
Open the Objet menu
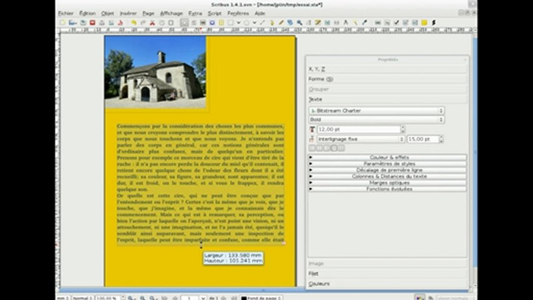click(108, 13)
